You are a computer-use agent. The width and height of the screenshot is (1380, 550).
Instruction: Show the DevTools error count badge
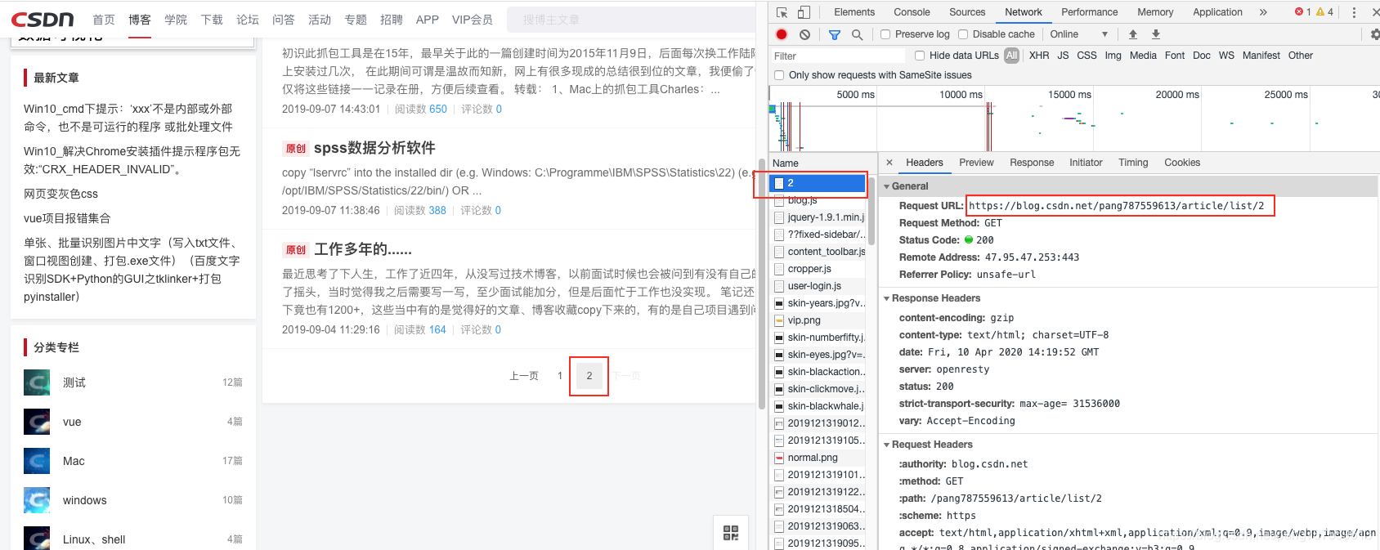coord(1302,12)
